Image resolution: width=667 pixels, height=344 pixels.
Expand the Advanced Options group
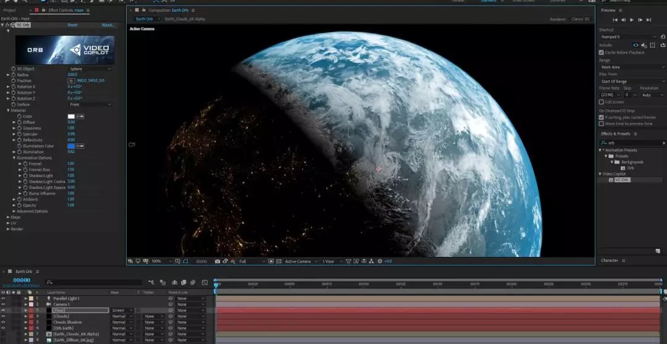(14, 211)
